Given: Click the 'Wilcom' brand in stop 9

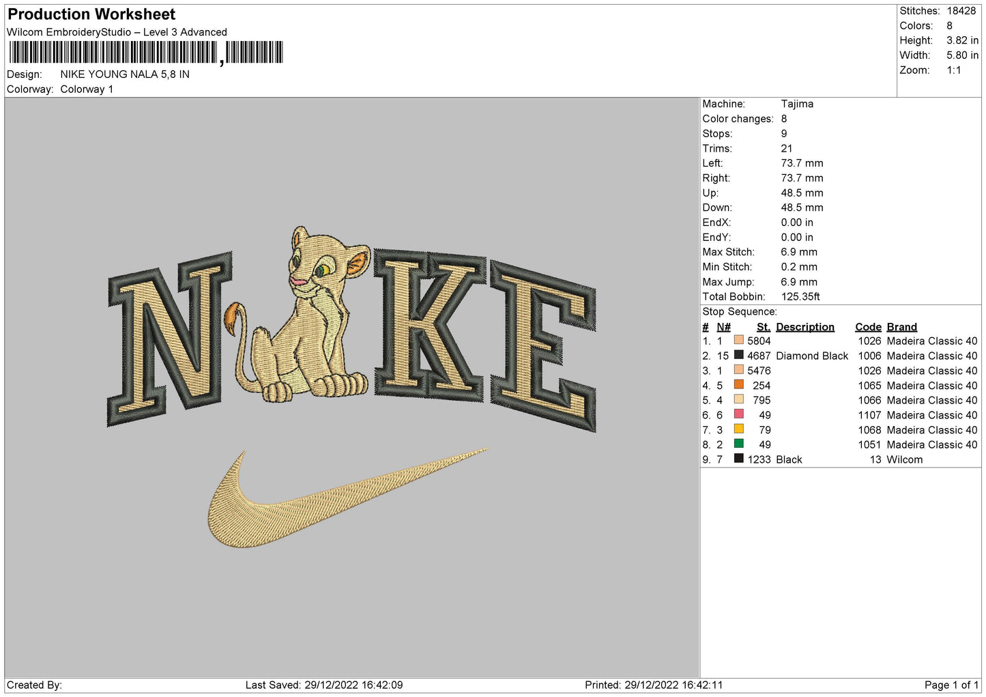Looking at the screenshot, I should click(x=905, y=459).
